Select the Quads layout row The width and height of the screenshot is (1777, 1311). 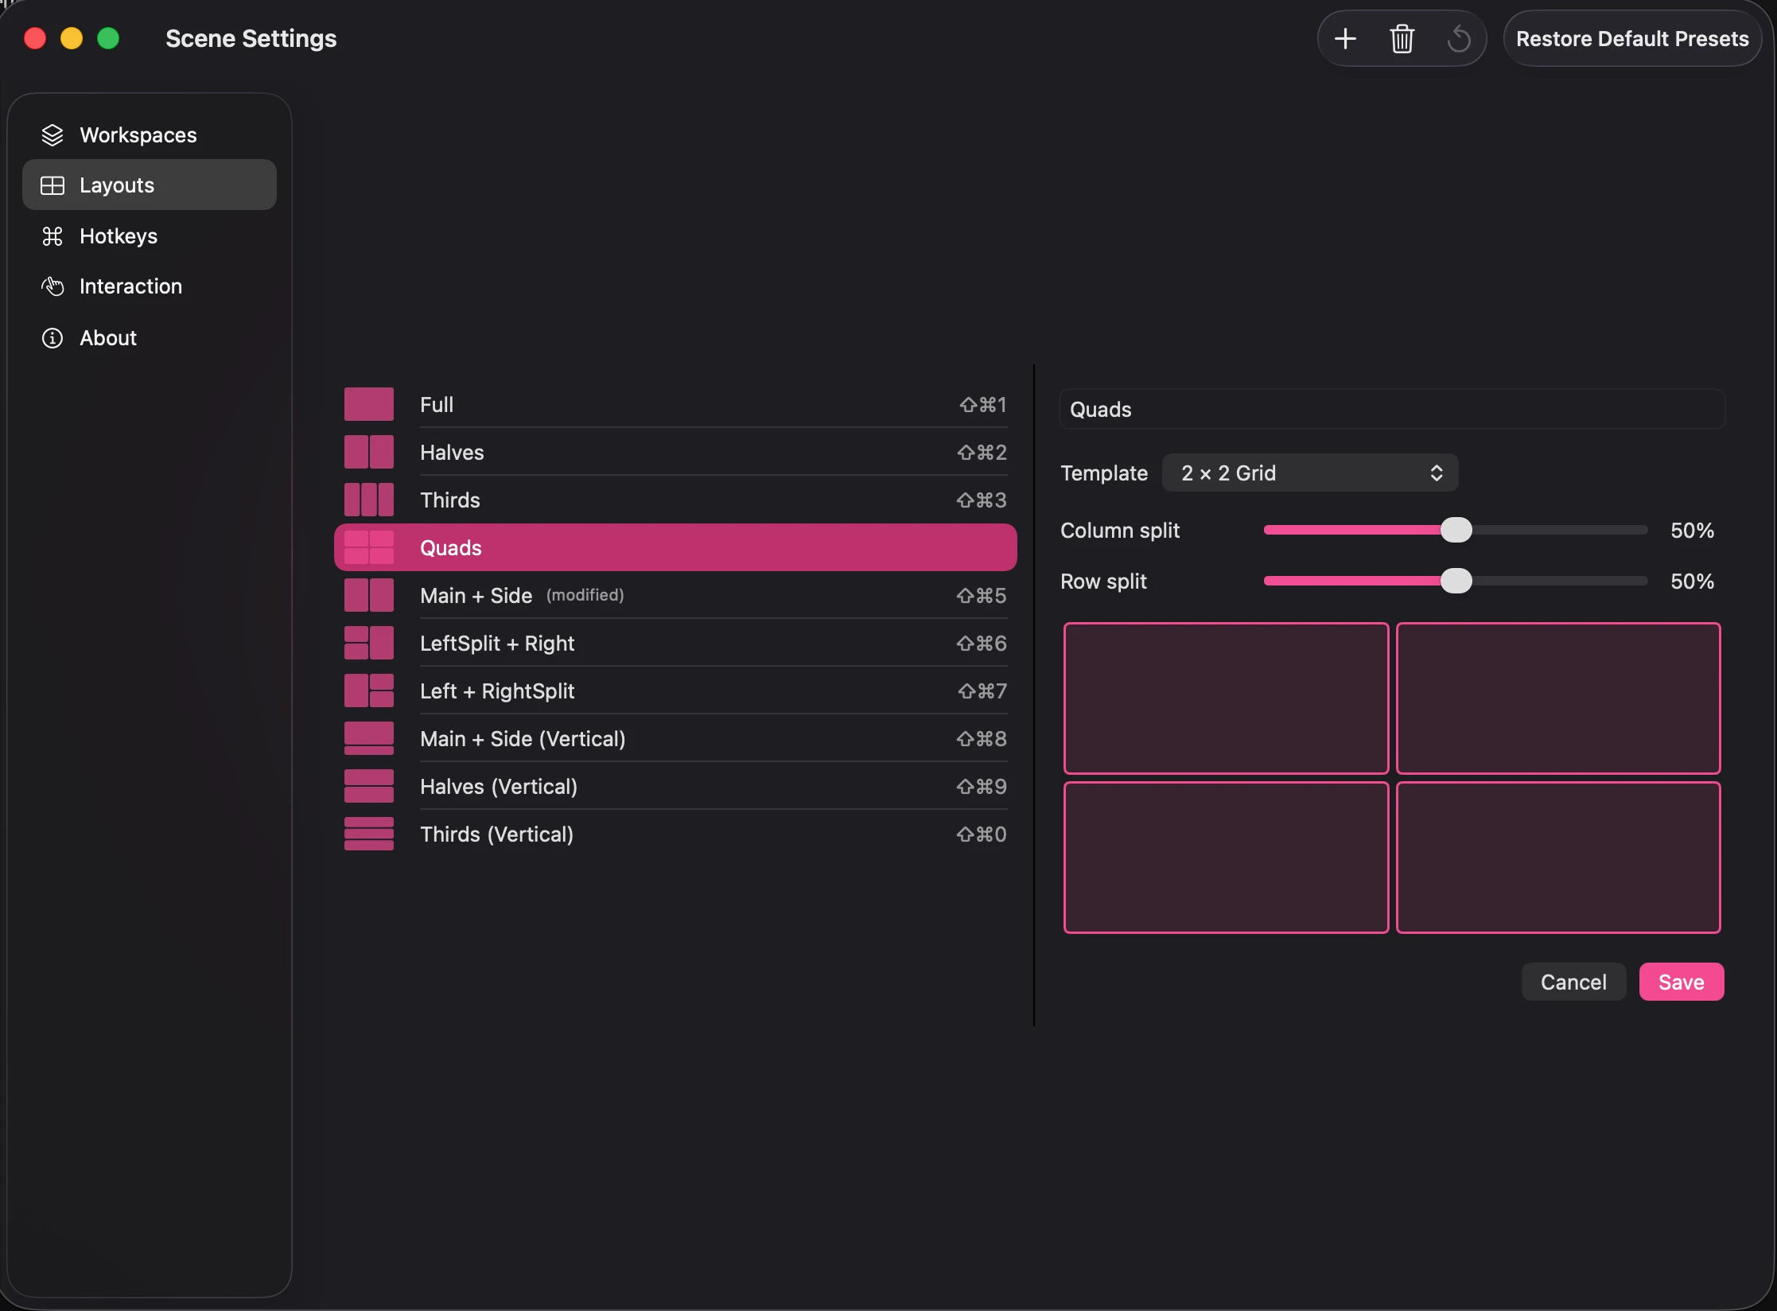[x=675, y=547]
